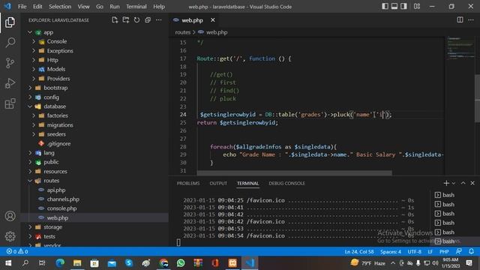Collapse the app folder
This screenshot has height=270, width=480.
[30, 32]
